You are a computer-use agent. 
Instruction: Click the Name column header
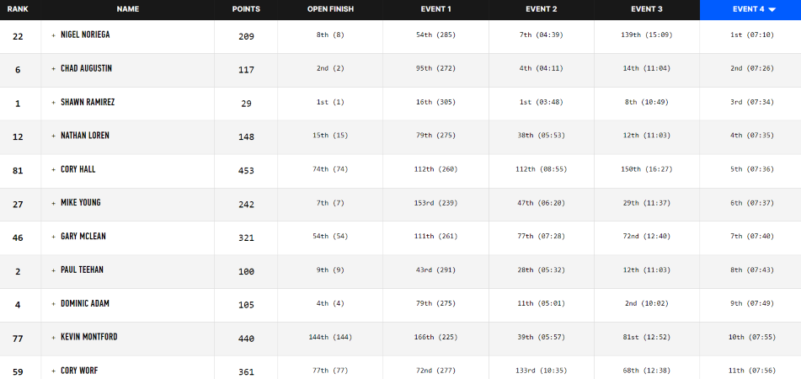[x=128, y=9]
